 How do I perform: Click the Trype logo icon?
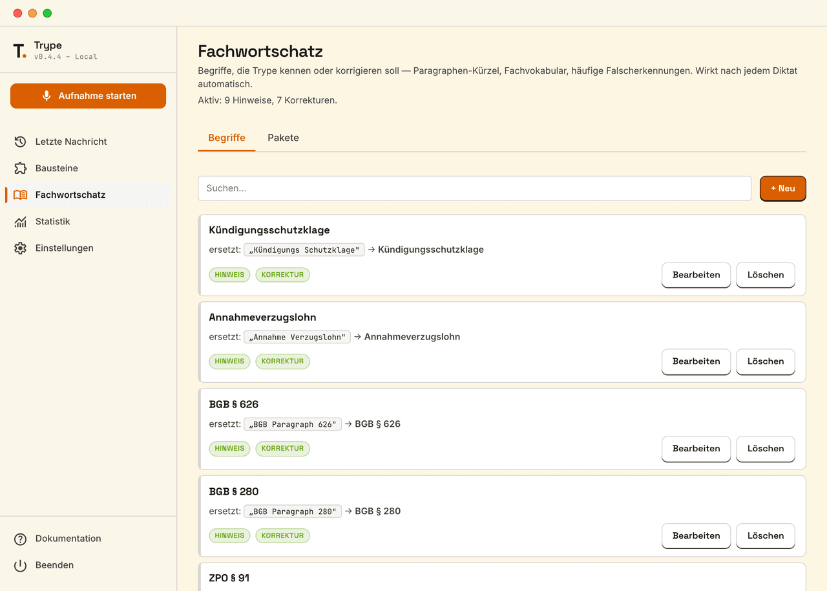click(20, 50)
